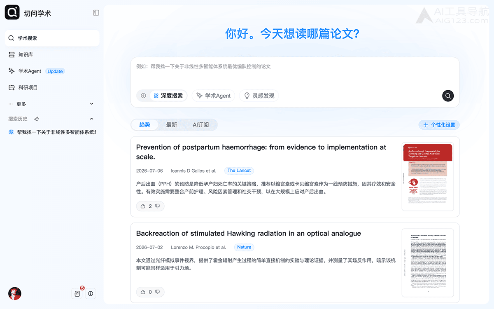Click the info circle icon
Image resolution: width=494 pixels, height=309 pixels.
pyautogui.click(x=91, y=294)
